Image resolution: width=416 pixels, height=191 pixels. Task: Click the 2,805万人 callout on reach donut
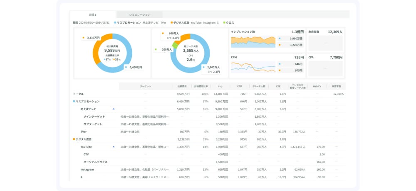(211, 70)
